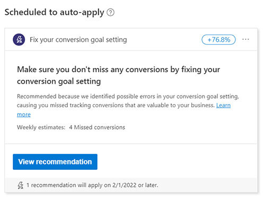265x197 pixels.
Task: Click the underlined word "more" link
Action: [x=24, y=115]
